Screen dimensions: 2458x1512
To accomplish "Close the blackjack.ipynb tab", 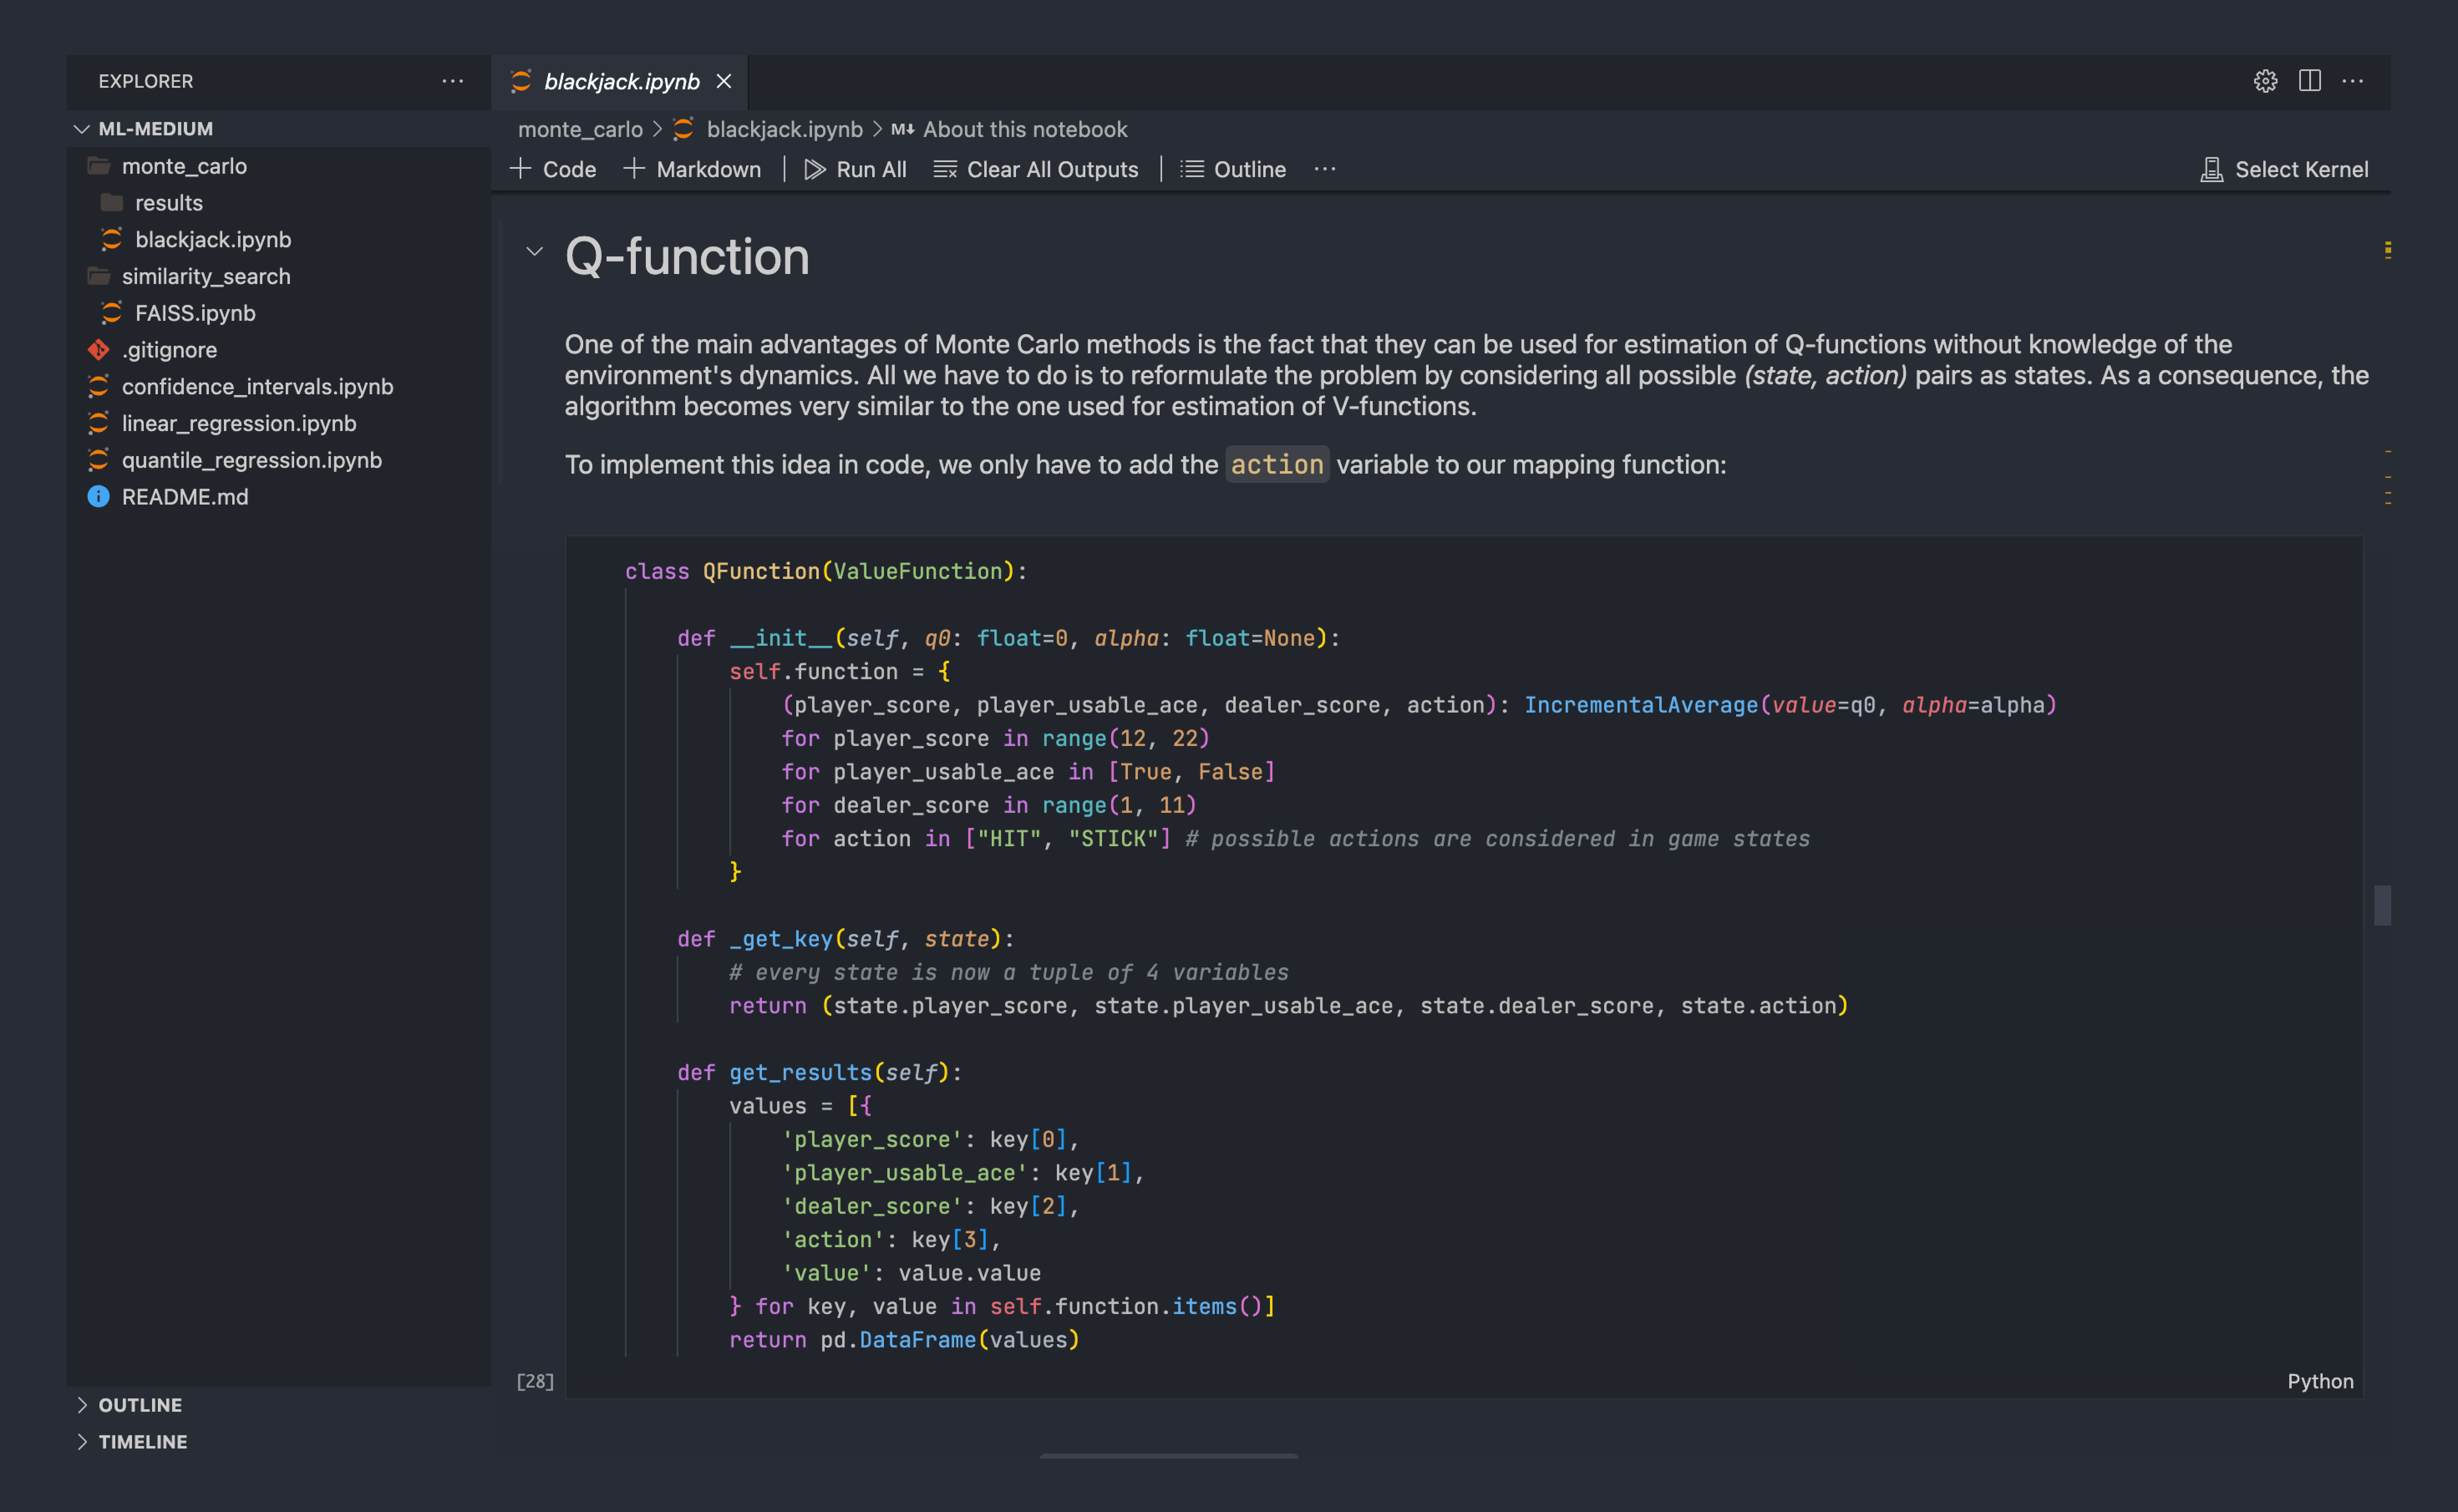I will click(x=724, y=81).
